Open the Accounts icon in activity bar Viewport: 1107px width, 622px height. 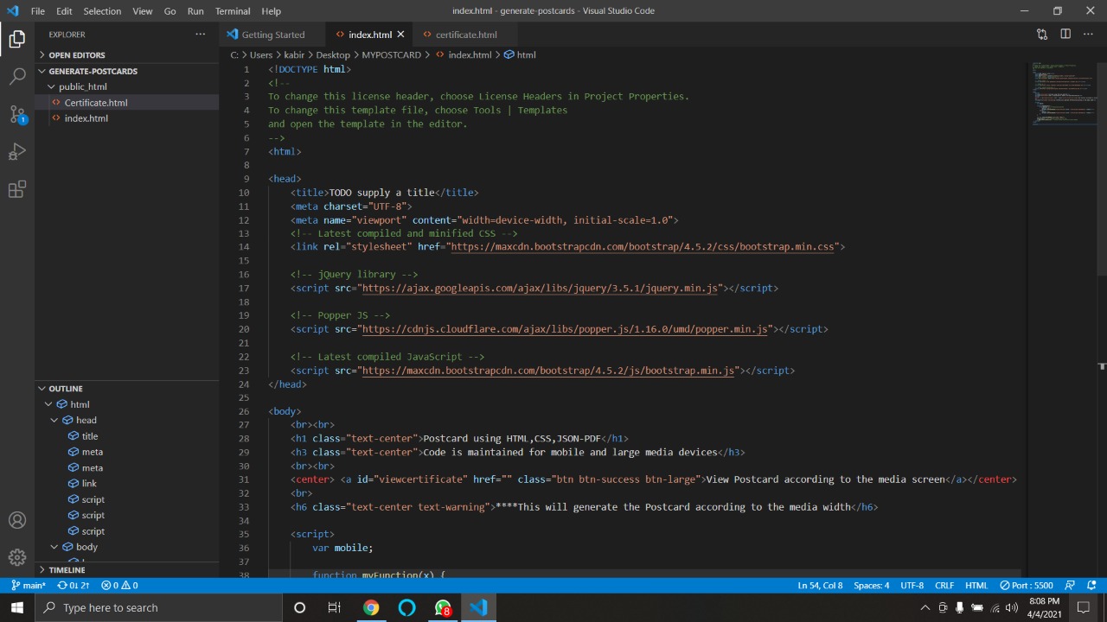coord(17,520)
